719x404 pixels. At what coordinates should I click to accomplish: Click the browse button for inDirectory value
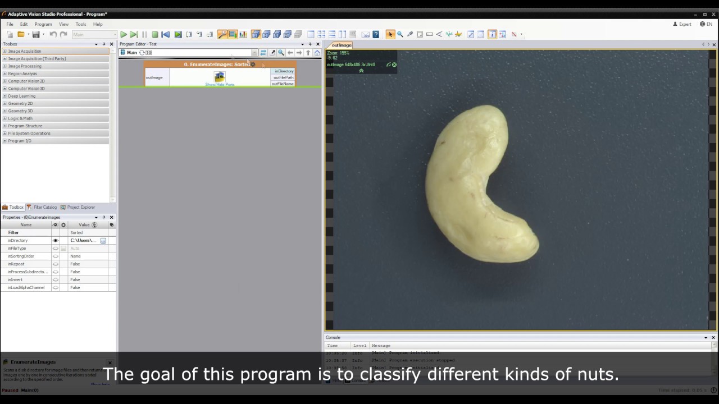click(103, 240)
